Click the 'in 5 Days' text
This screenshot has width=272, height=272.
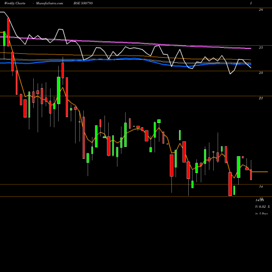pyautogui.click(x=261, y=214)
